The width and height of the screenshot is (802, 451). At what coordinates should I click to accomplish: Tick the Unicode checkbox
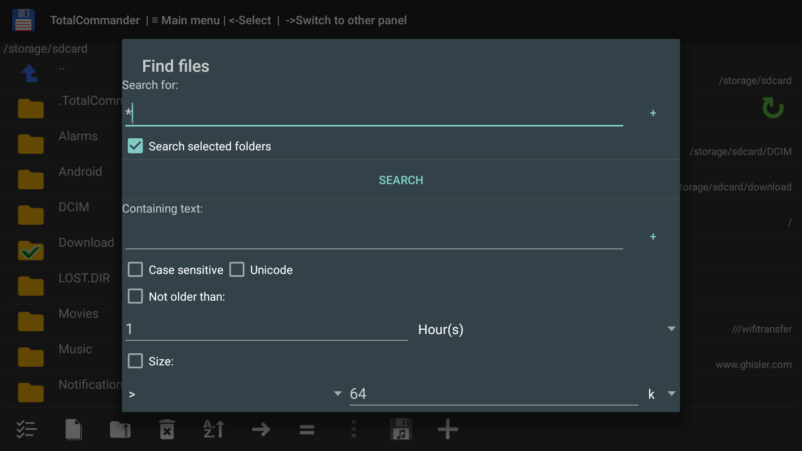(237, 270)
